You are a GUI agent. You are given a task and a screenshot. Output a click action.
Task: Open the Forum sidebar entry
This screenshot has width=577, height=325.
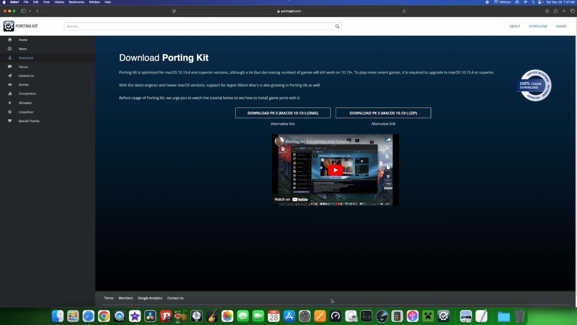tap(23, 67)
